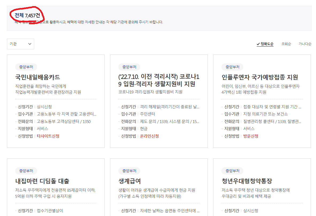The height and width of the screenshot is (216, 316).
Task: Click the 상시신청 value in 국민내일배움카드 card
Action: (x=44, y=107)
